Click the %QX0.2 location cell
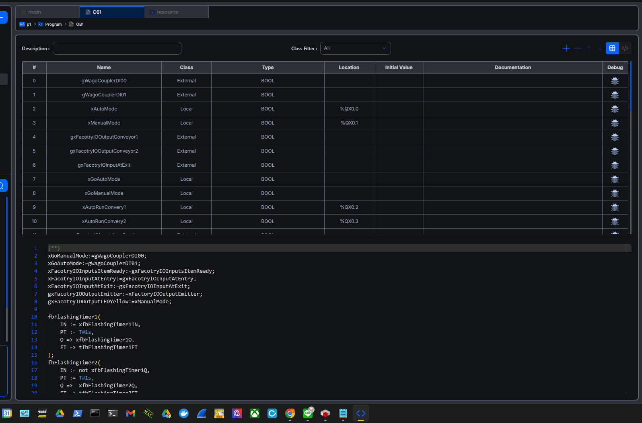The height and width of the screenshot is (423, 642). pos(349,207)
